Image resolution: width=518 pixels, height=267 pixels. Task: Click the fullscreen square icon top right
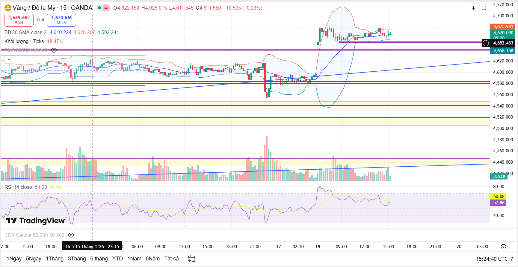[x=484, y=8]
